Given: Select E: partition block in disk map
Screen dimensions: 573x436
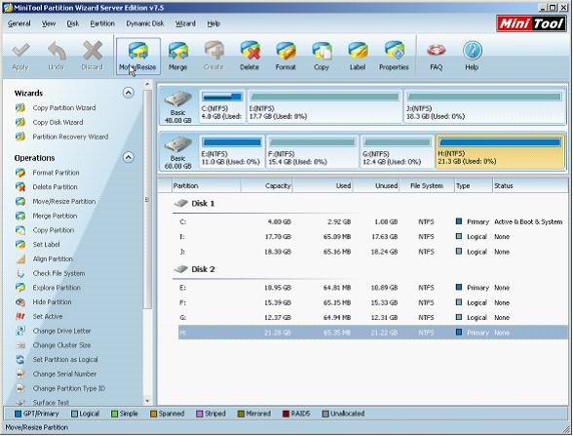Looking at the screenshot, I should pyautogui.click(x=232, y=152).
